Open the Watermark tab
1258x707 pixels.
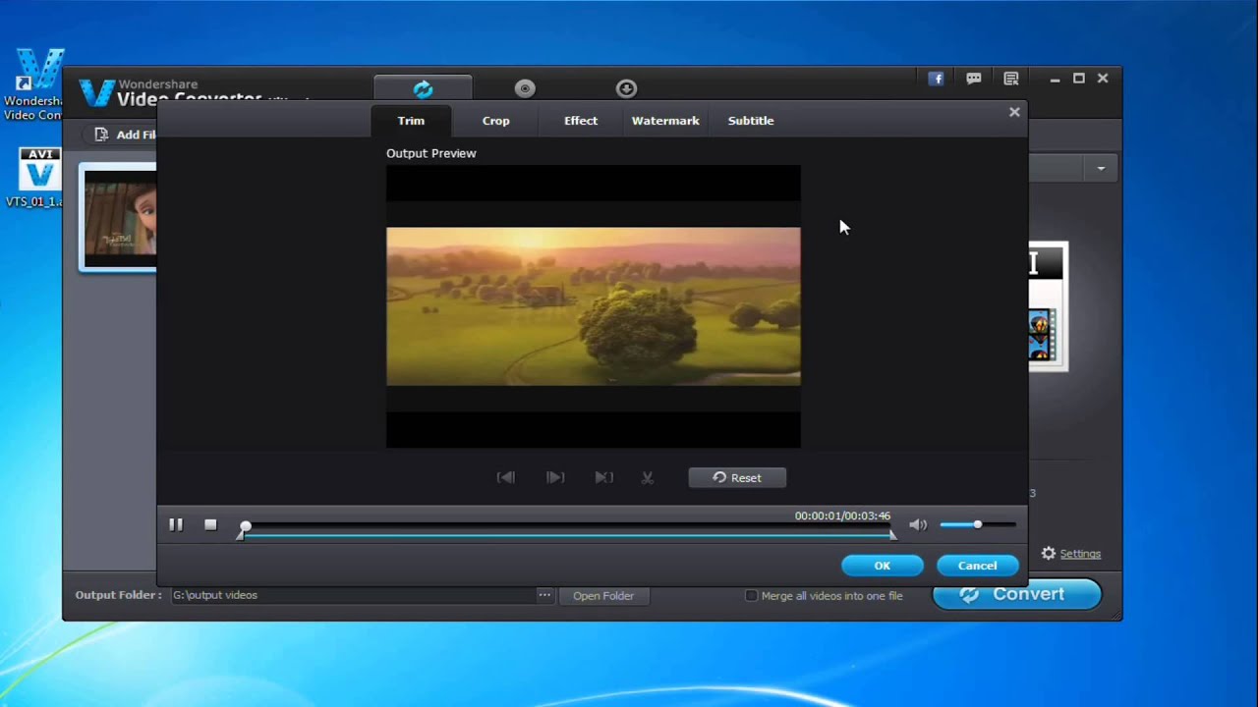click(x=665, y=121)
